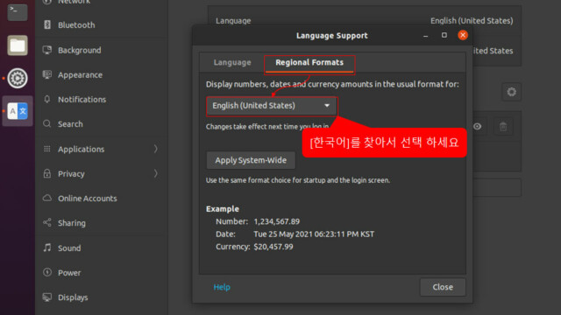
Task: Click the Background sidebar icon
Action: pyautogui.click(x=47, y=50)
